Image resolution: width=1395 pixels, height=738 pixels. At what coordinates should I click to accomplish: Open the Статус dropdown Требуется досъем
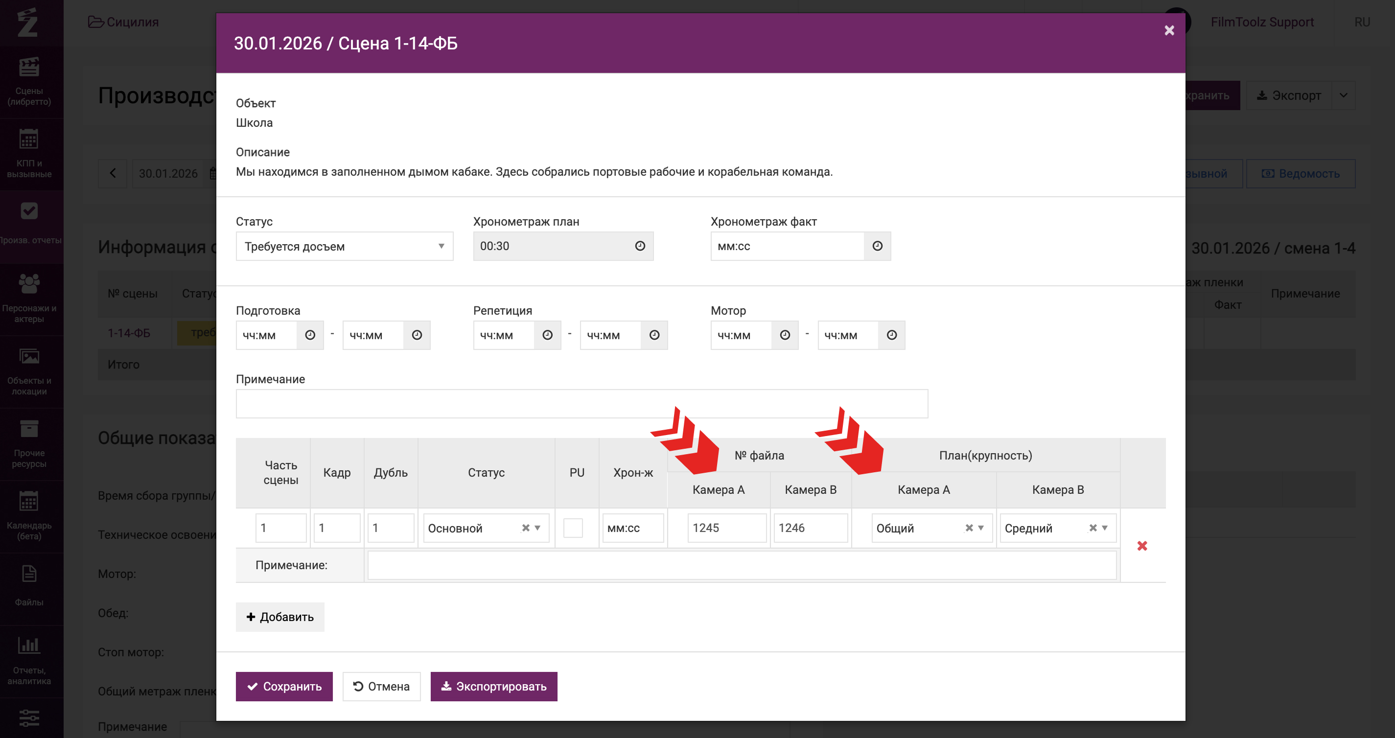pyautogui.click(x=344, y=246)
